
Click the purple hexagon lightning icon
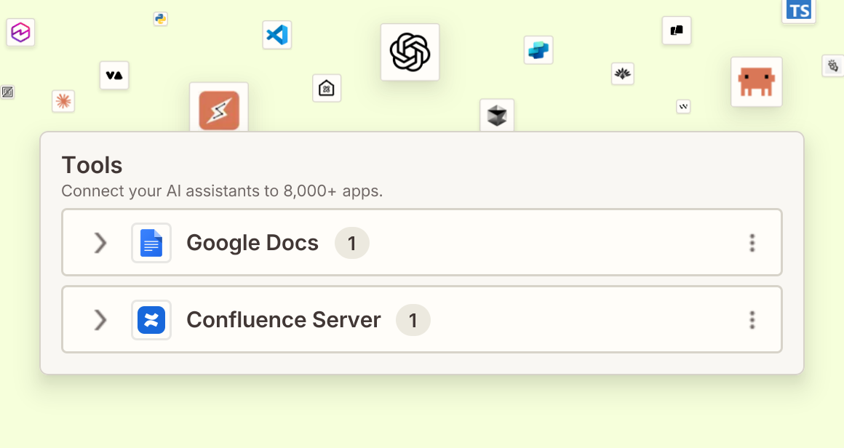pyautogui.click(x=20, y=32)
